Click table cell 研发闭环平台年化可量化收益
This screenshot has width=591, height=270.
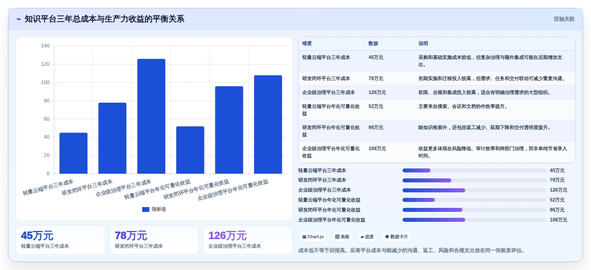(331, 131)
